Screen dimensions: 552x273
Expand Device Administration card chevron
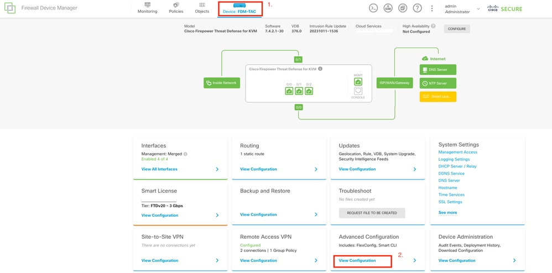(514, 261)
